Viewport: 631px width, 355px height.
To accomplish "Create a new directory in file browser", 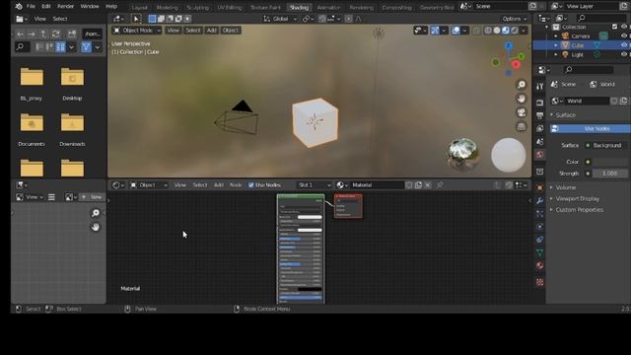I will coord(72,35).
